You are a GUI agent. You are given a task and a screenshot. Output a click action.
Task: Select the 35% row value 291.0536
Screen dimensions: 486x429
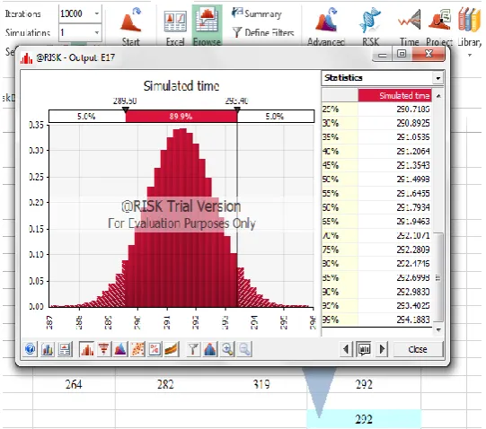click(x=413, y=137)
